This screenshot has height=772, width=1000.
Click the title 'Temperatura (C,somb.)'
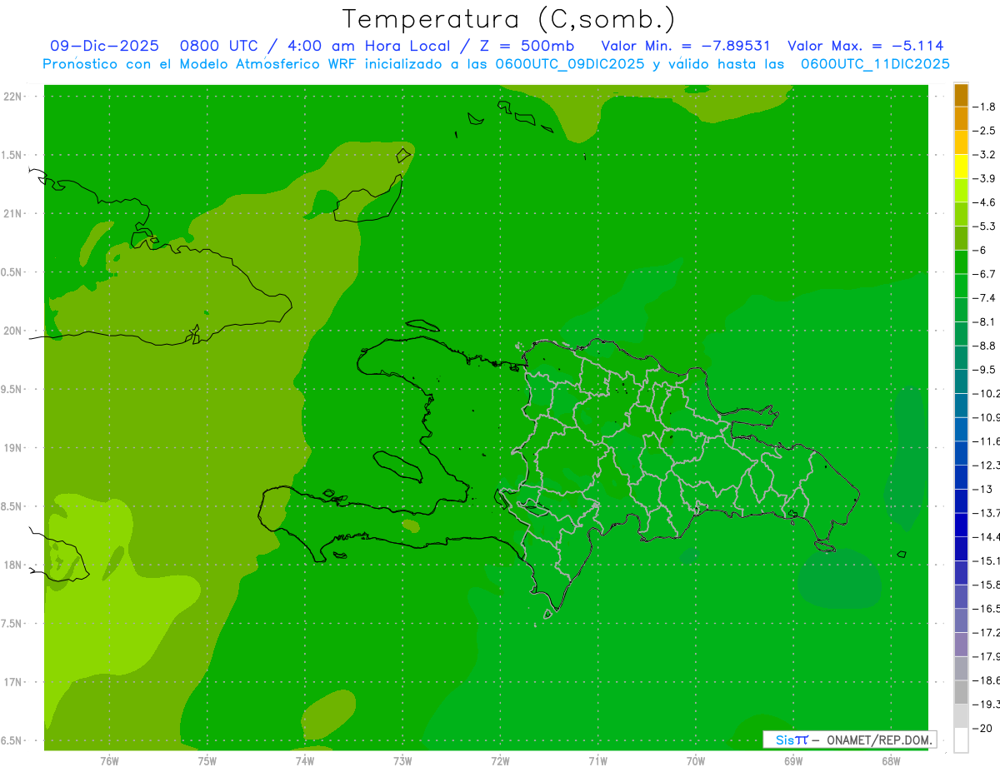click(508, 19)
